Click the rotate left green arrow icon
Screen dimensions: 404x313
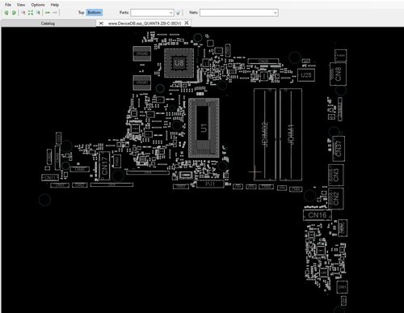tap(6, 13)
